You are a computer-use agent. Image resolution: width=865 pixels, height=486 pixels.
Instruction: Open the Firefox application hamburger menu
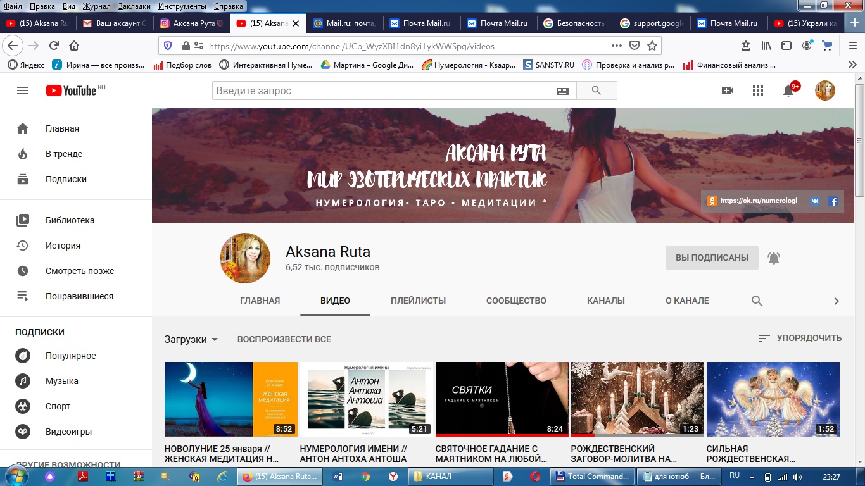coord(852,46)
